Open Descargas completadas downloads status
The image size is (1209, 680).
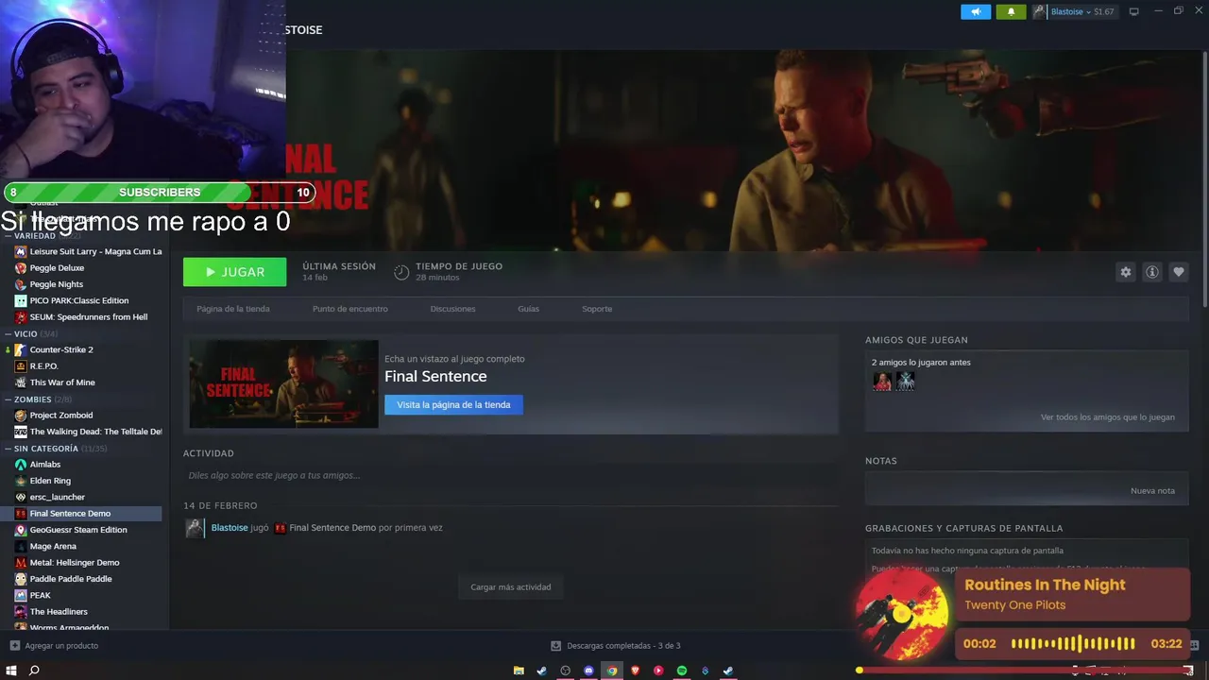pyautogui.click(x=616, y=646)
